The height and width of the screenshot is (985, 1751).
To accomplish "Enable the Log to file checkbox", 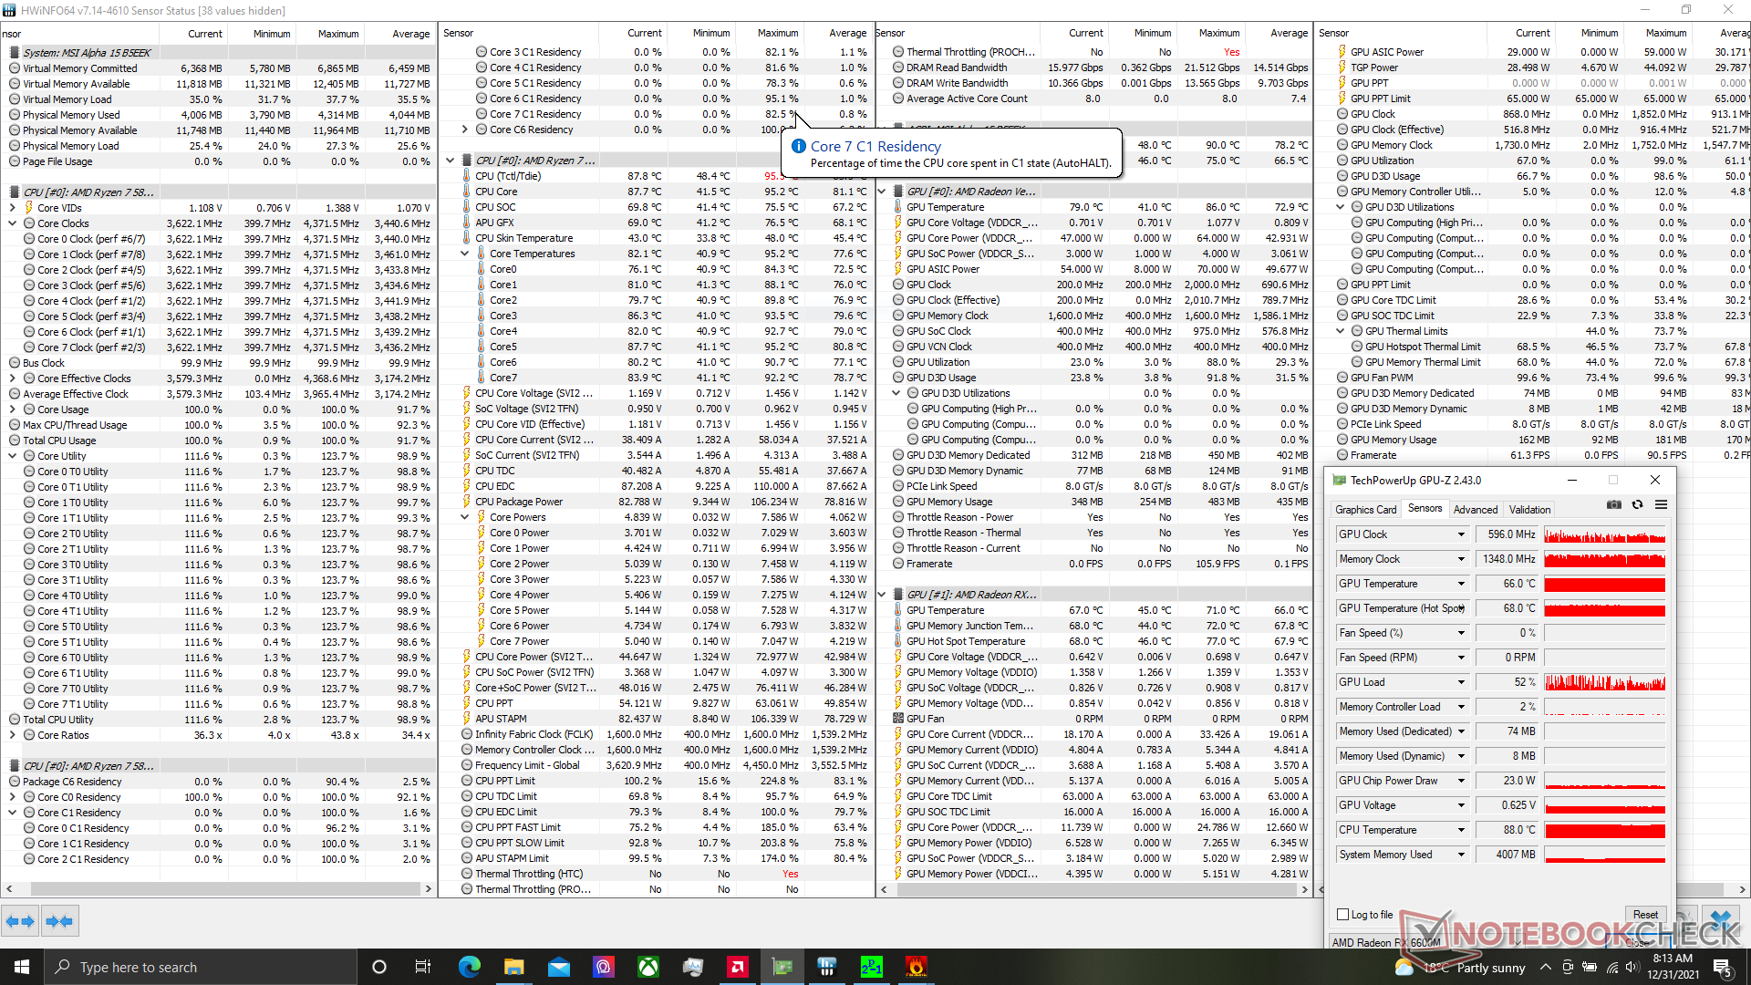I will 1342,915.
